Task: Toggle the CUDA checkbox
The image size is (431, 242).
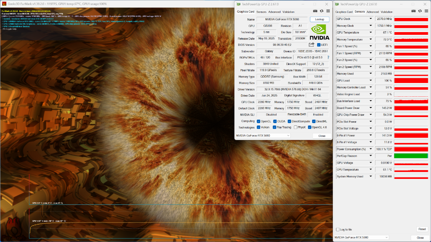Action: [275, 121]
